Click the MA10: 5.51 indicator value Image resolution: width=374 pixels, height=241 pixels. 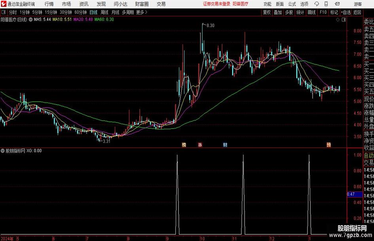click(x=62, y=19)
